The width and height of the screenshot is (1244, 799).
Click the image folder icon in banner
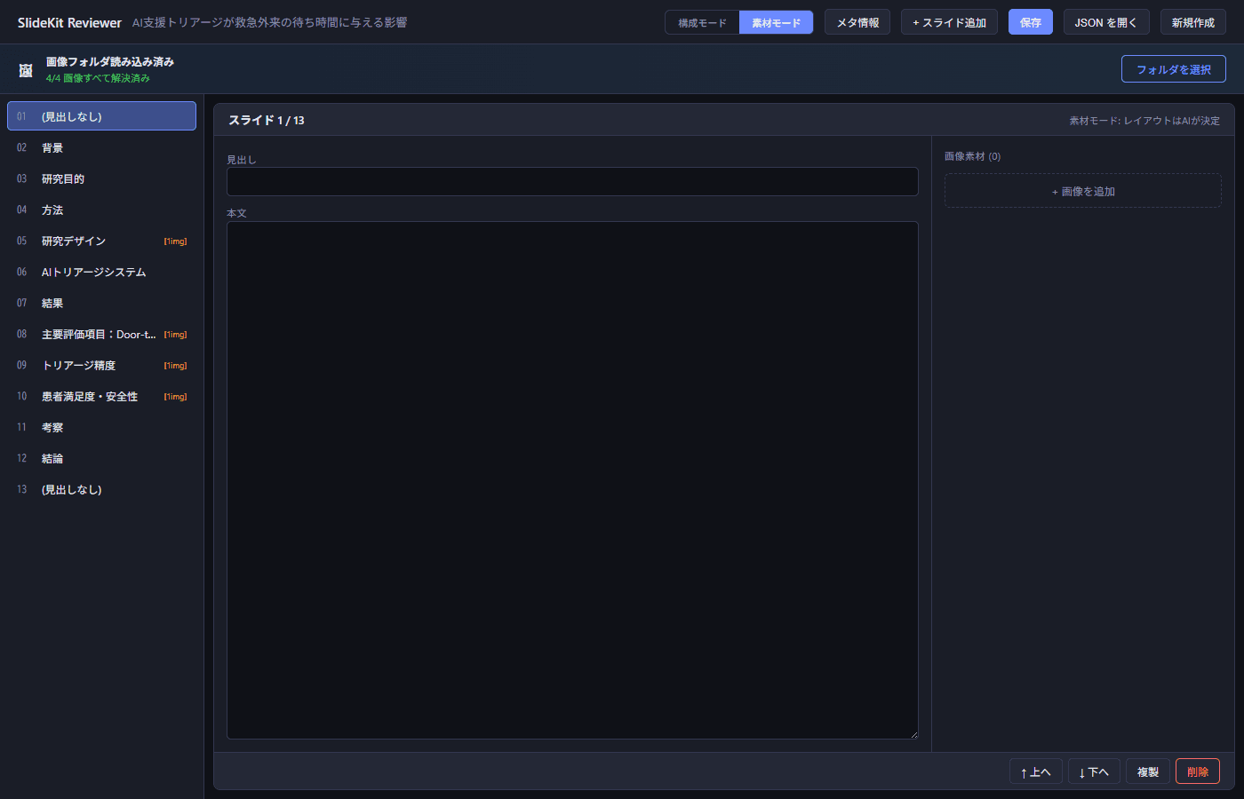click(26, 70)
